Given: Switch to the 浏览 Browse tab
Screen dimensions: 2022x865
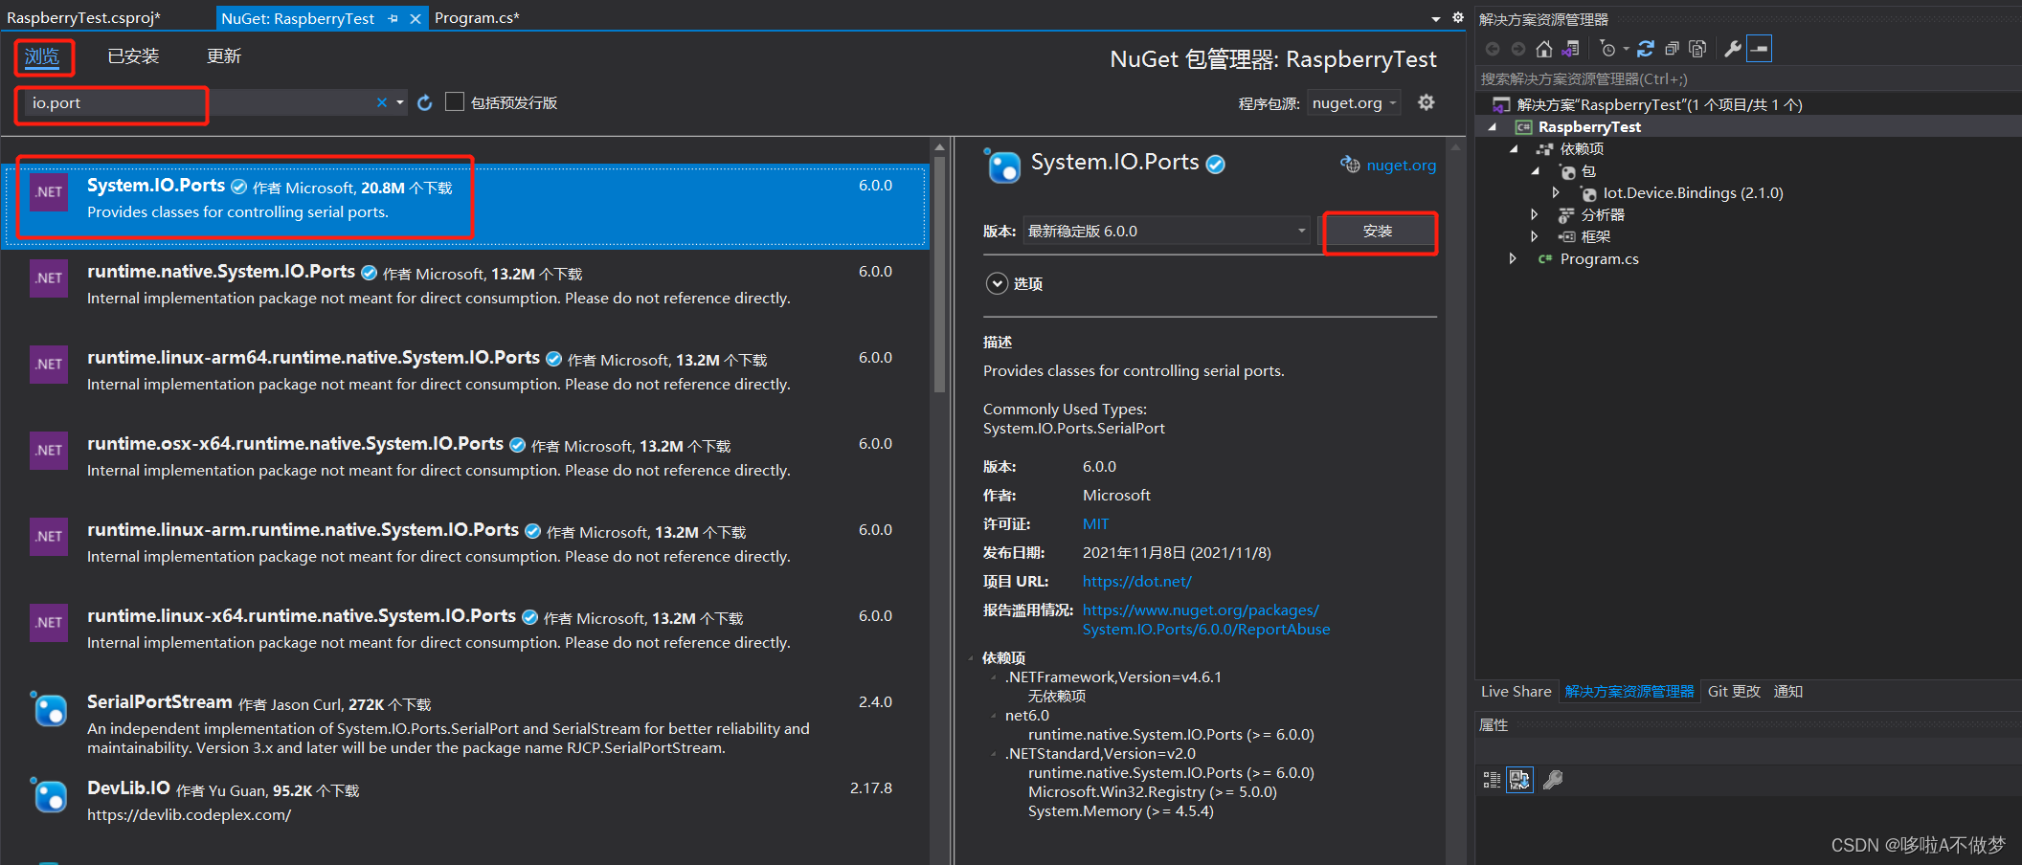Looking at the screenshot, I should [42, 56].
